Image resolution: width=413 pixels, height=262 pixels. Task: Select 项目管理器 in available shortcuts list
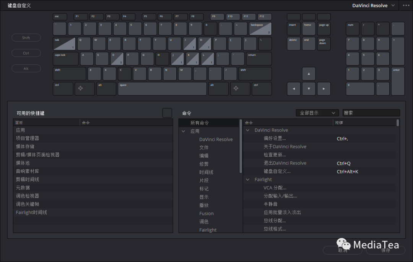93,138
